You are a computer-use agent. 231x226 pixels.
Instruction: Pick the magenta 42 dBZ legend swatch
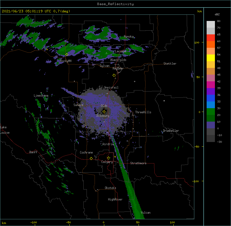click(x=211, y=85)
